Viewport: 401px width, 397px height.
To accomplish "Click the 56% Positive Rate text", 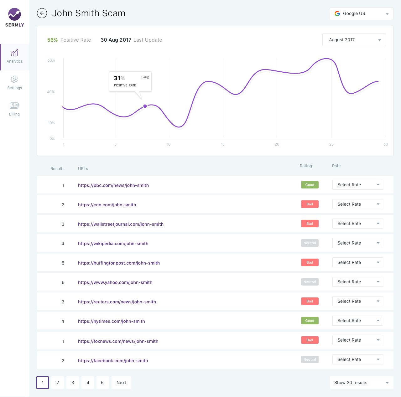I will [69, 40].
